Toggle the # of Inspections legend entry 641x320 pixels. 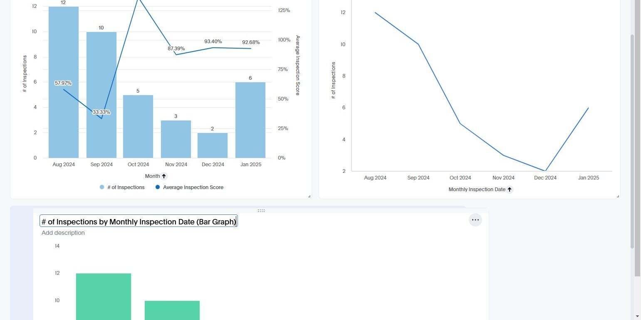pyautogui.click(x=122, y=187)
